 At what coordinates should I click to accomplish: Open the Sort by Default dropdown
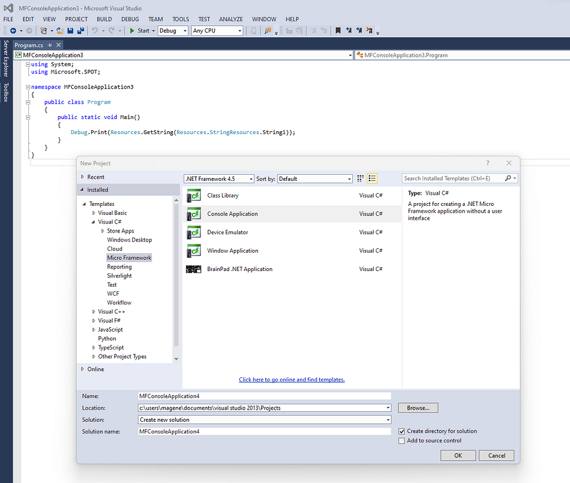click(x=315, y=179)
